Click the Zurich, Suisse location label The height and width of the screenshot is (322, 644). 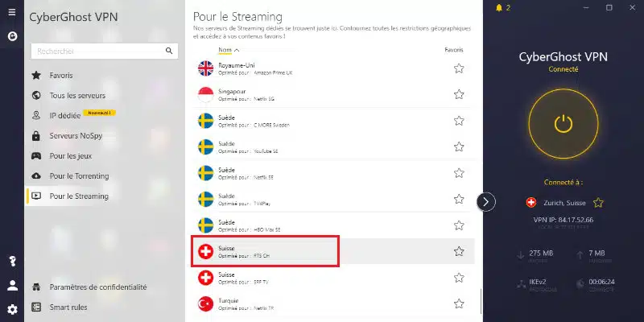click(564, 203)
